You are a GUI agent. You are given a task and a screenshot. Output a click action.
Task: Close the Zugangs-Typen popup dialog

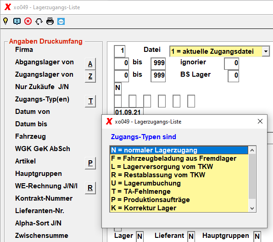coord(260,121)
